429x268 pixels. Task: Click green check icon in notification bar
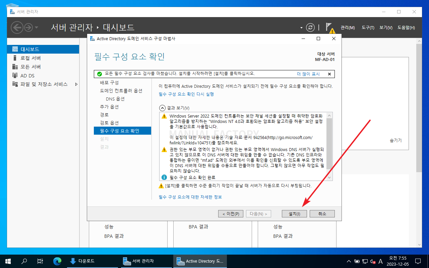click(99, 74)
